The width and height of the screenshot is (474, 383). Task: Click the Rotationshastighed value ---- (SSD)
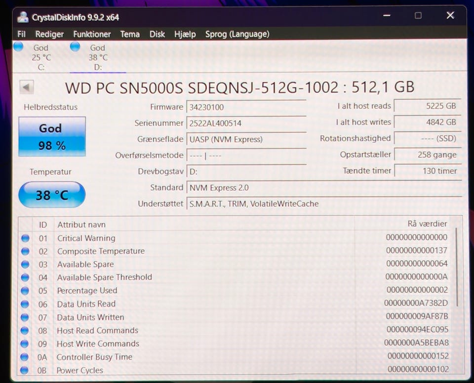(x=428, y=138)
